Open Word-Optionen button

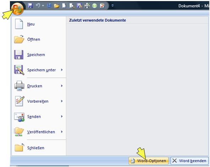(x=149, y=161)
